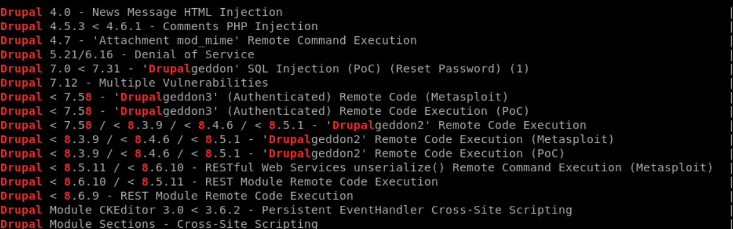Viewport: 733px width, 229px height.
Task: Select RESTful Web Services unserialize() line
Action: pos(357,168)
